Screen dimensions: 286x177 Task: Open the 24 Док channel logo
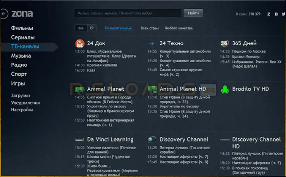click(x=79, y=43)
